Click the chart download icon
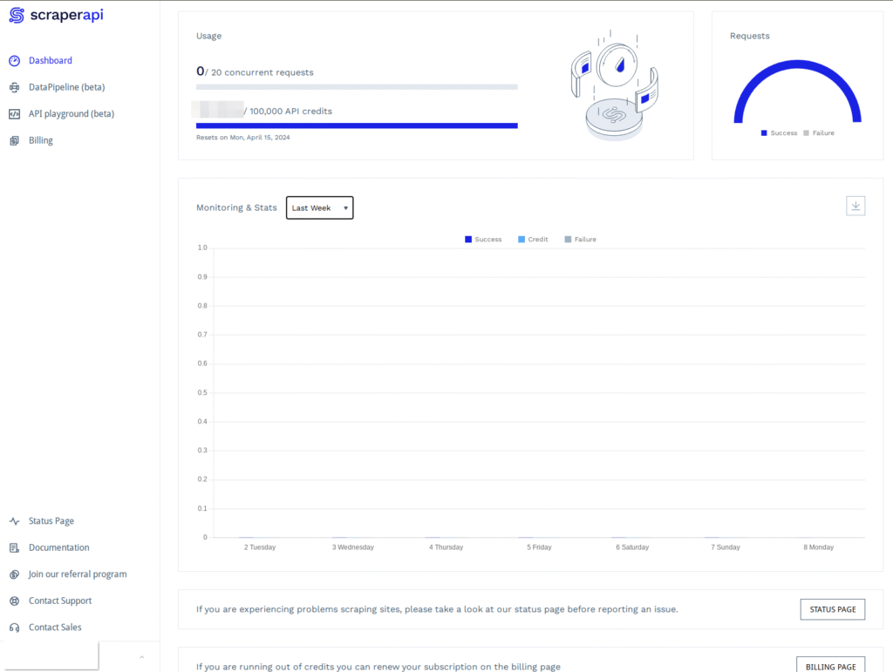The image size is (893, 672). tap(856, 206)
